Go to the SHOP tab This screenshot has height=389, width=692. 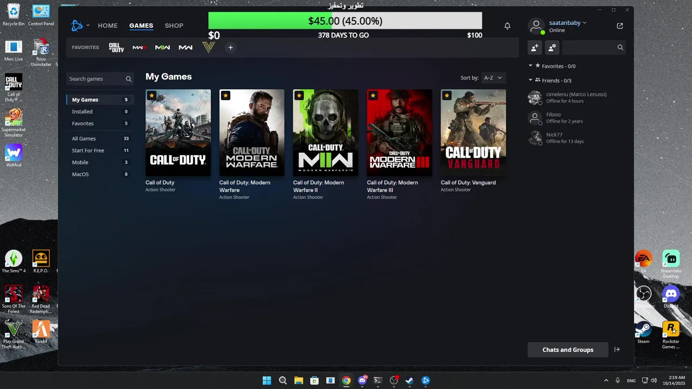click(174, 25)
